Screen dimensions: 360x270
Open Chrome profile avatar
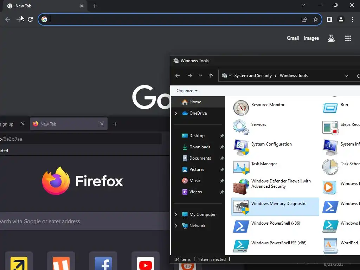(341, 20)
